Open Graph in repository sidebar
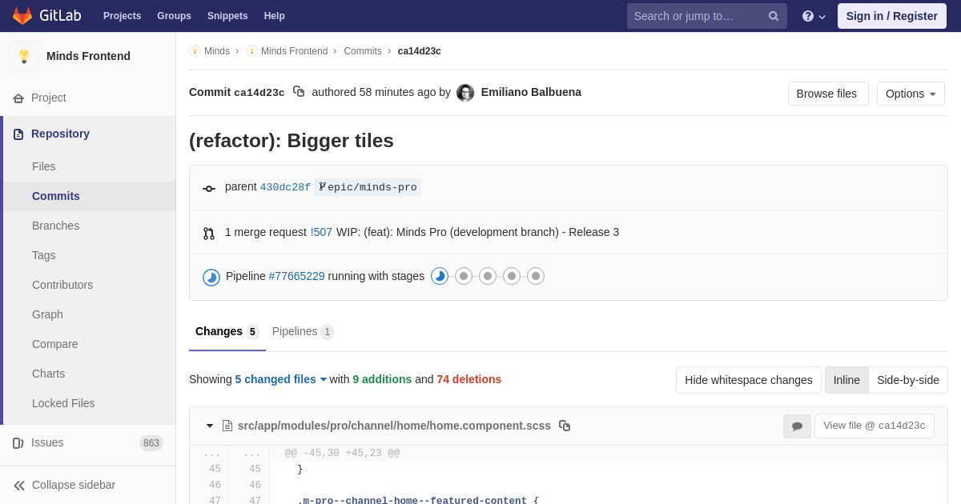 tap(90, 314)
